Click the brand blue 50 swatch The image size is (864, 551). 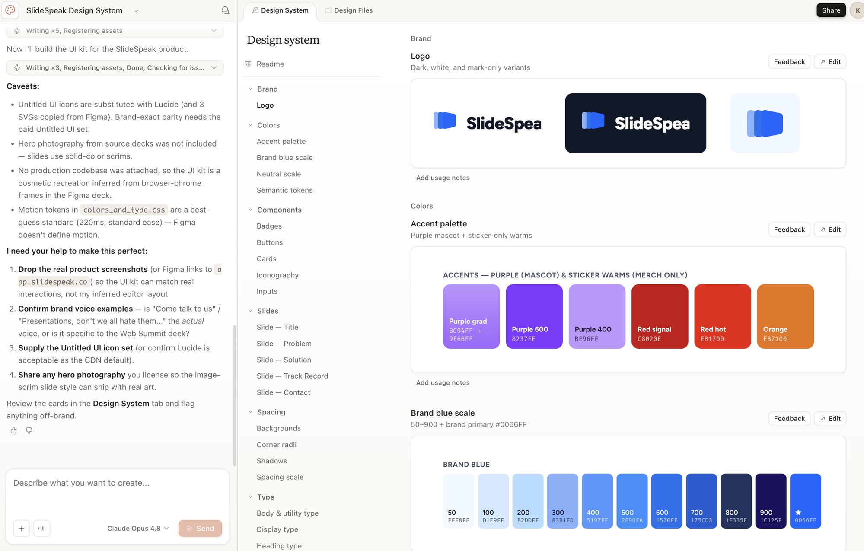pos(459,501)
